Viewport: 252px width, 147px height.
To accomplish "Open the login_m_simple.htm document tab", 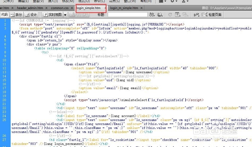I will tap(124, 8).
